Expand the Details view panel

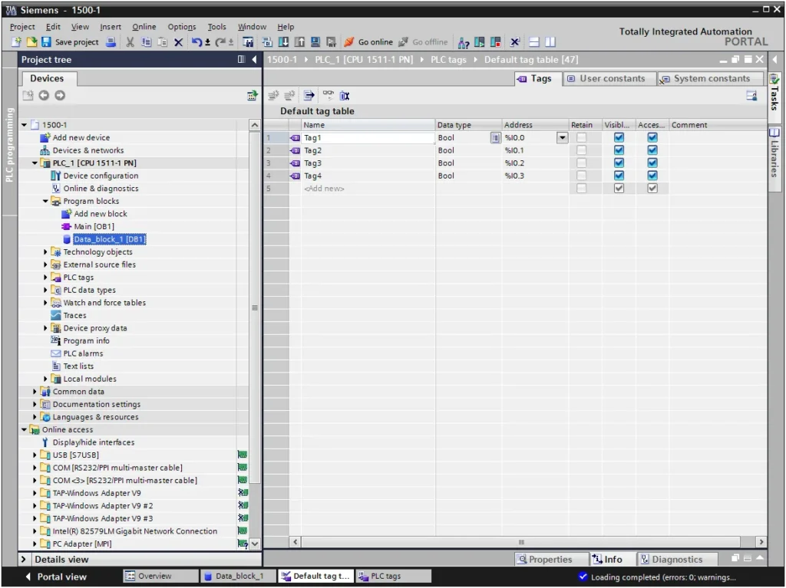pos(24,559)
